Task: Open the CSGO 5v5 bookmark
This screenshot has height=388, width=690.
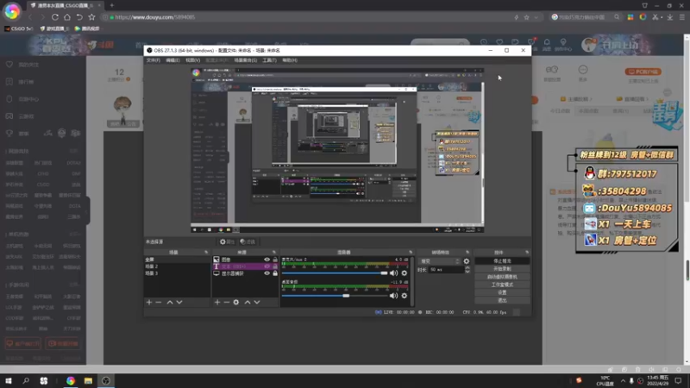Action: click(18, 28)
